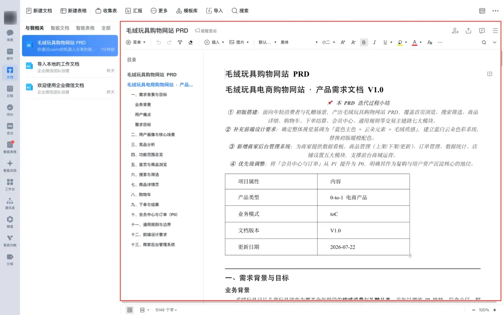Image resolution: width=504 pixels, height=315 pixels.
Task: Click the user avatar in the sidebar
Action: tap(10, 17)
